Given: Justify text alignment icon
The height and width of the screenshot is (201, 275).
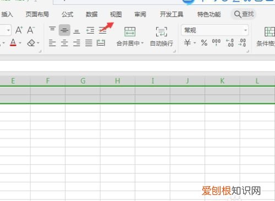Looking at the screenshot, I should tap(89, 43).
